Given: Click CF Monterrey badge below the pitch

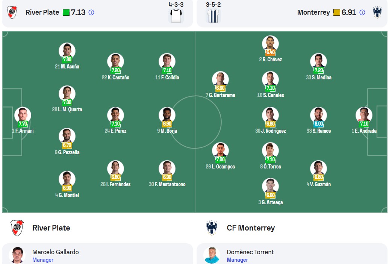Looking at the screenshot, I should pos(212,228).
